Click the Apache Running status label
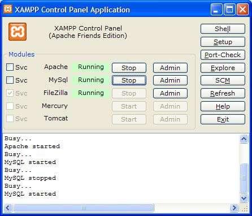 [x=91, y=67]
